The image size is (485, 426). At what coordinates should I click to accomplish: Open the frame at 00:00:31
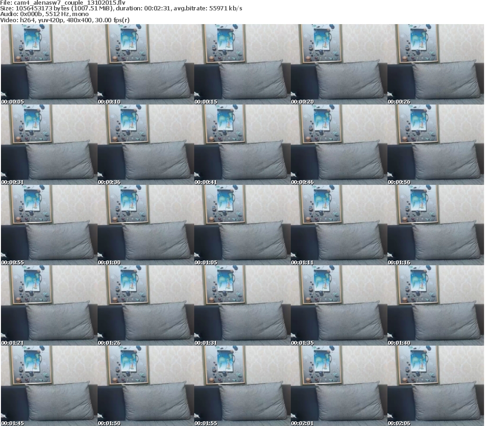pos(49,145)
